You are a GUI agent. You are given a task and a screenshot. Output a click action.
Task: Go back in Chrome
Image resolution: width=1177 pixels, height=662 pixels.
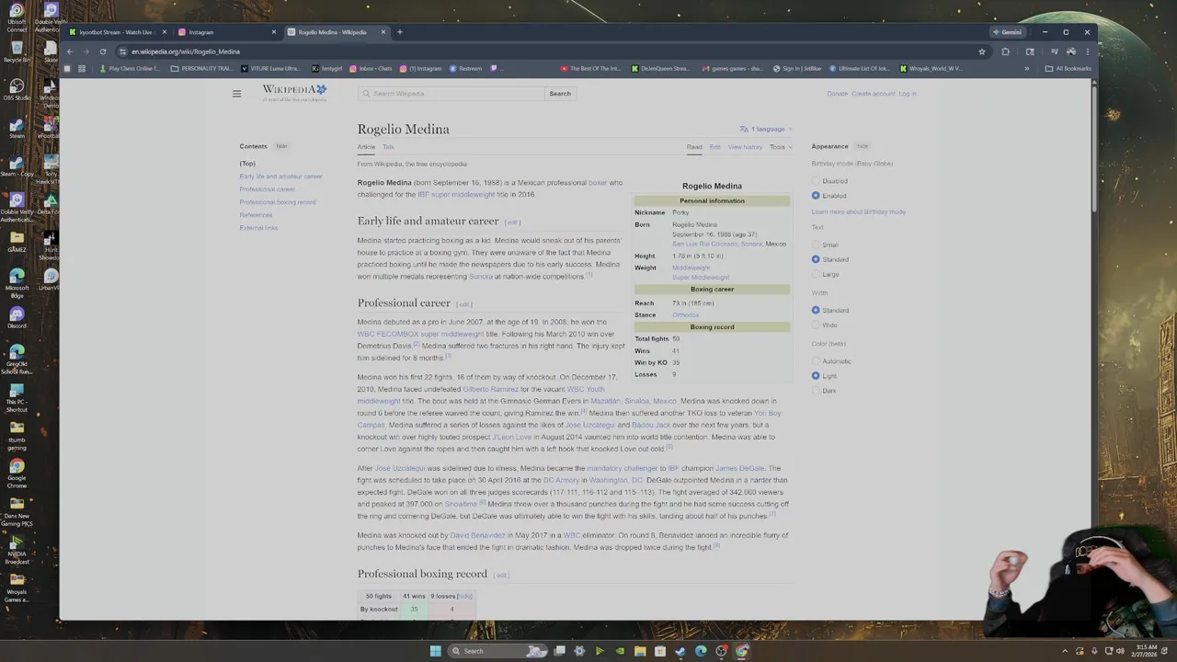point(69,51)
